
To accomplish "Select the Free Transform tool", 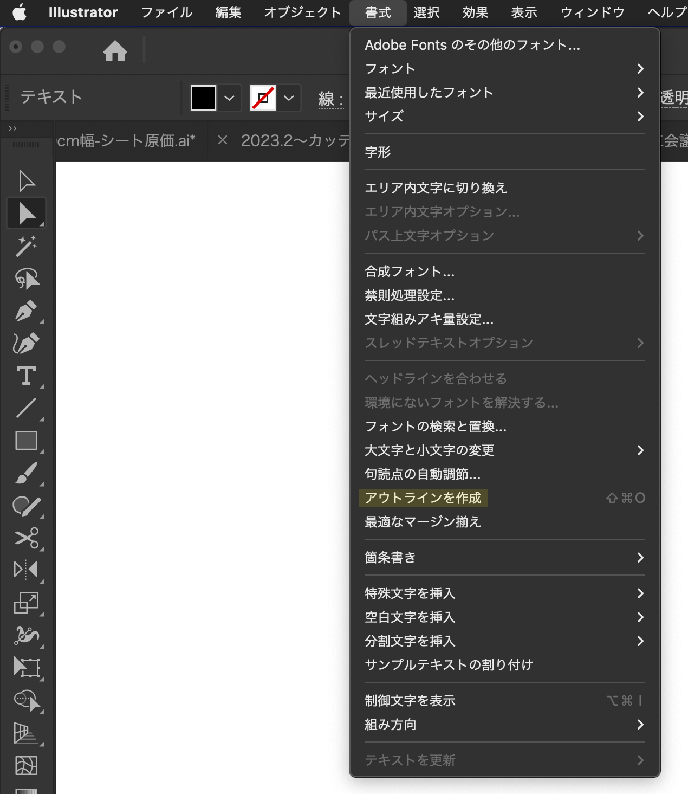I will click(26, 667).
